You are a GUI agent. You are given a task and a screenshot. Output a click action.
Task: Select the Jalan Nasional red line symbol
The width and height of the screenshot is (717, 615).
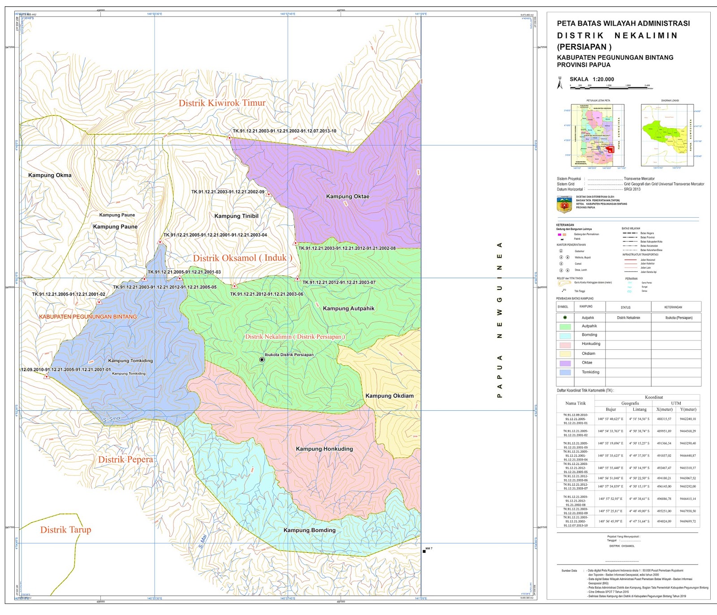click(631, 260)
